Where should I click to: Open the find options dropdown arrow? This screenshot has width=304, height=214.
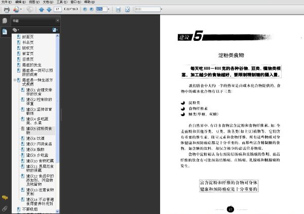pos(162,9)
